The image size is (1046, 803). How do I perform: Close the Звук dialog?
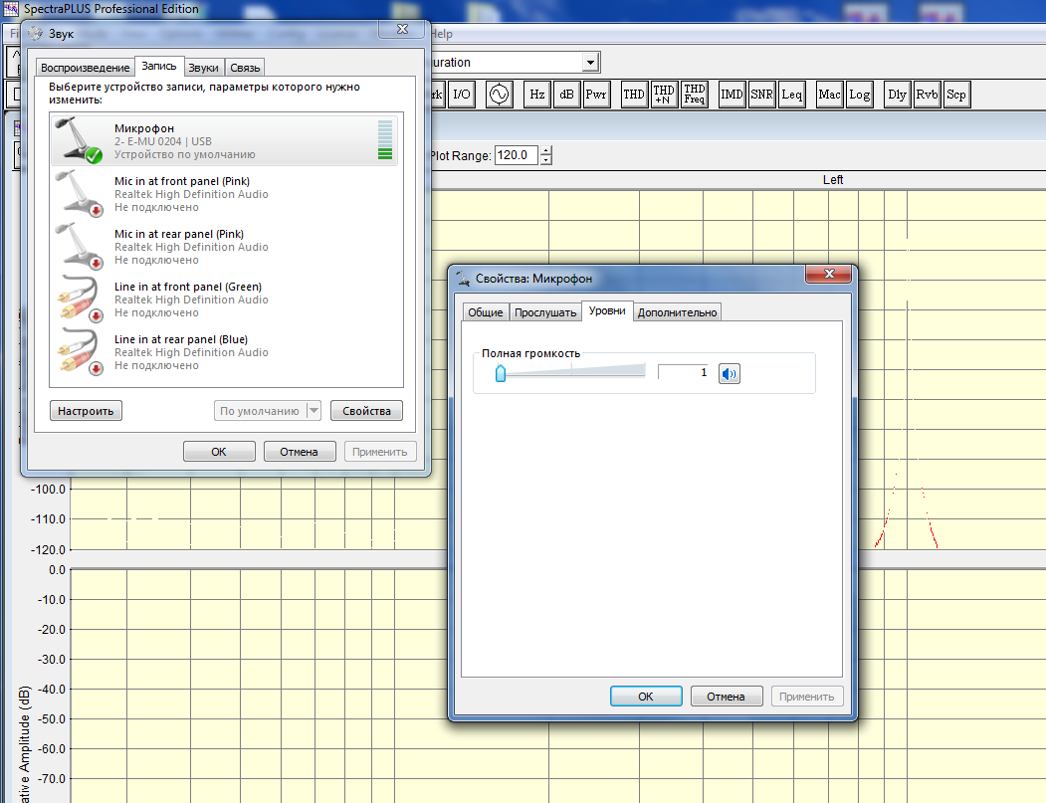coord(402,29)
